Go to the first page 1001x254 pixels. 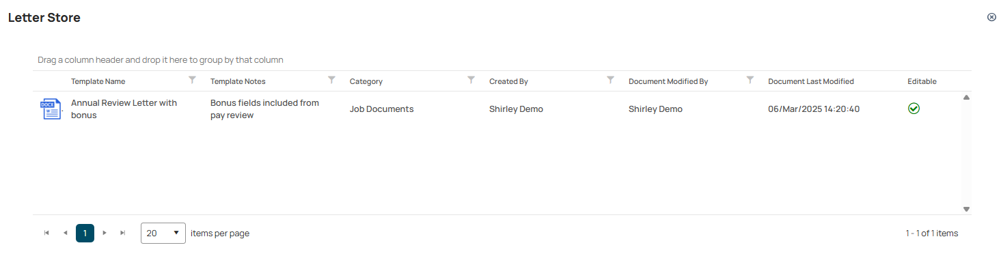pyautogui.click(x=46, y=233)
